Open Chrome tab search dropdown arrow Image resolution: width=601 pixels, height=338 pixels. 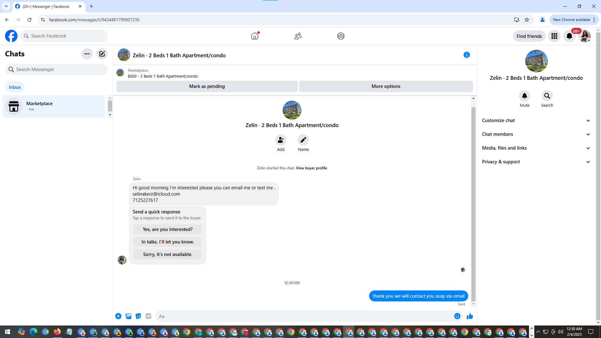click(x=6, y=6)
